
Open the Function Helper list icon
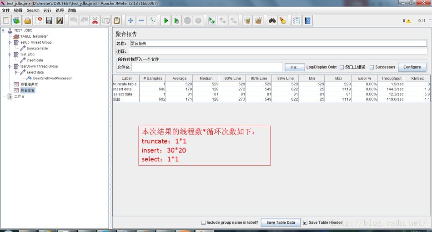pyautogui.click(x=296, y=20)
